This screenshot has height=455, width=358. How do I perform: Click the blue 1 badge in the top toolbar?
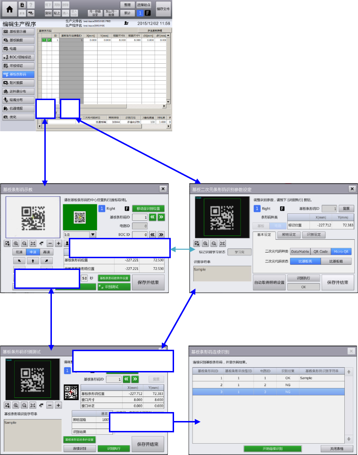(x=140, y=13)
